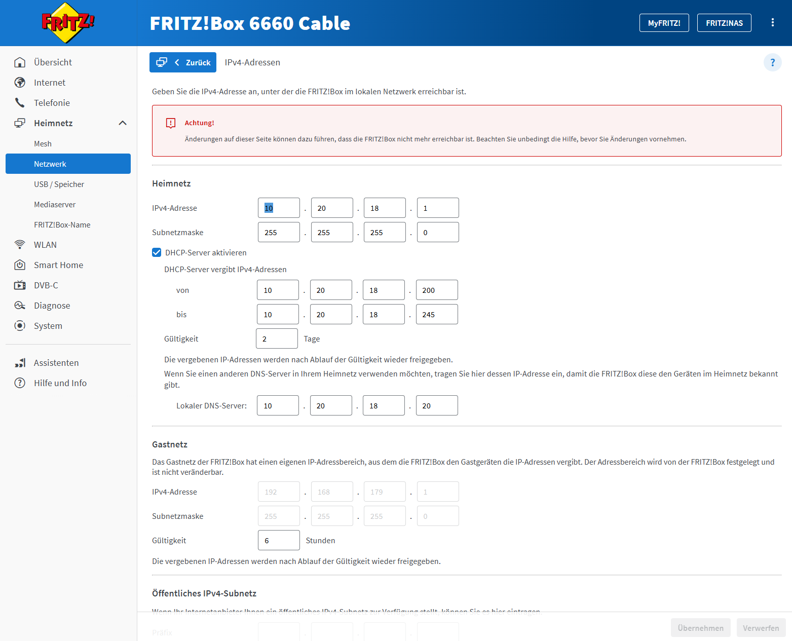The image size is (792, 641).
Task: Click the Assistenten wizard icon
Action: pos(20,363)
